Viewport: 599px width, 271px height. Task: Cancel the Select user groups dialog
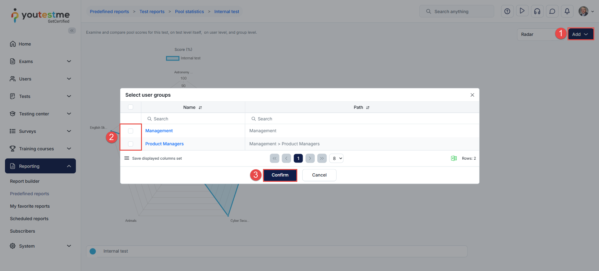[319, 175]
